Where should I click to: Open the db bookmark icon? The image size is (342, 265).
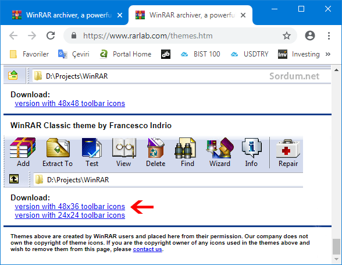tap(166, 54)
